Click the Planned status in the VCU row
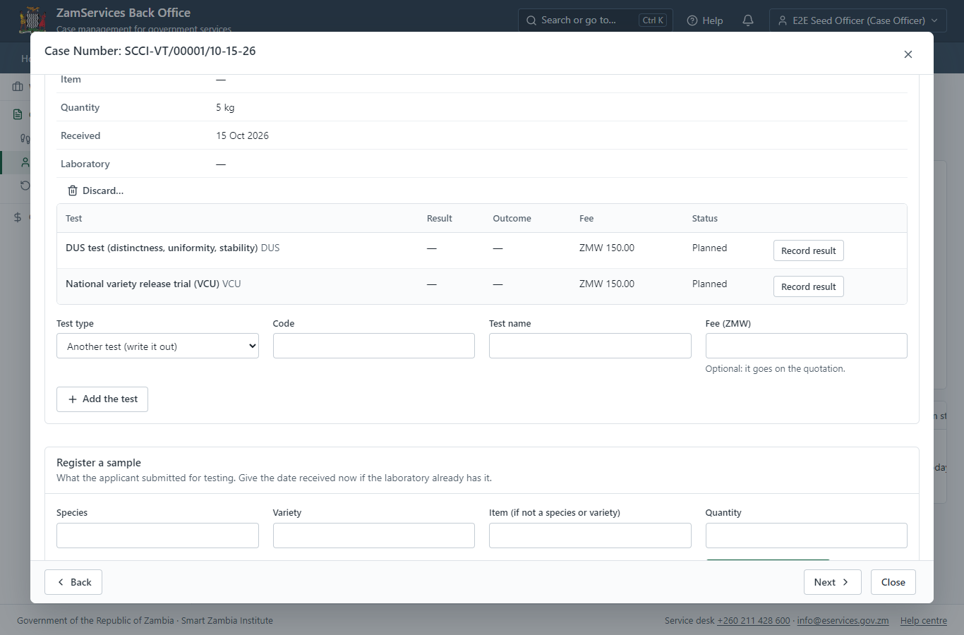The width and height of the screenshot is (964, 635). [x=709, y=284]
